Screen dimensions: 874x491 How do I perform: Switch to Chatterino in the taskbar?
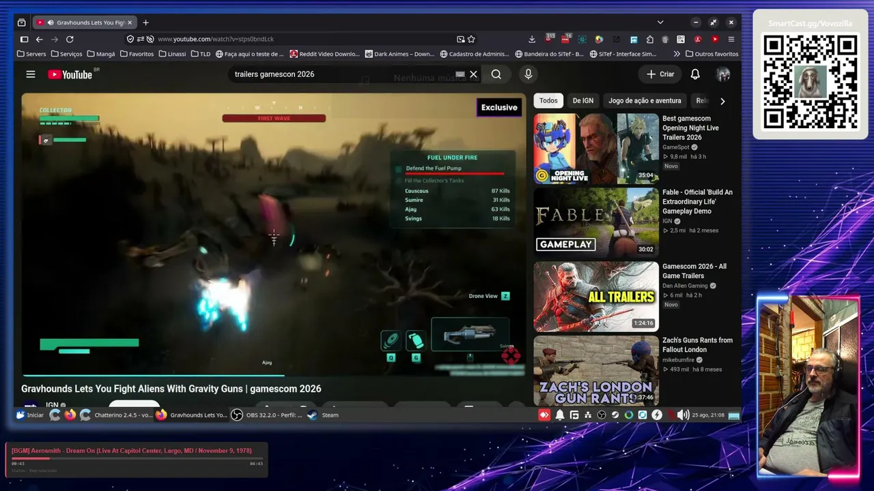click(116, 415)
